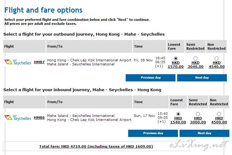The width and height of the screenshot is (232, 155).
Task: Choose inbound Semi Restricted HKD 3000.00 option
Action: tap(198, 114)
